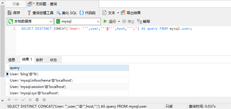Click the SQL statement text in the status bar
This screenshot has width=231, height=109.
pos(77,106)
